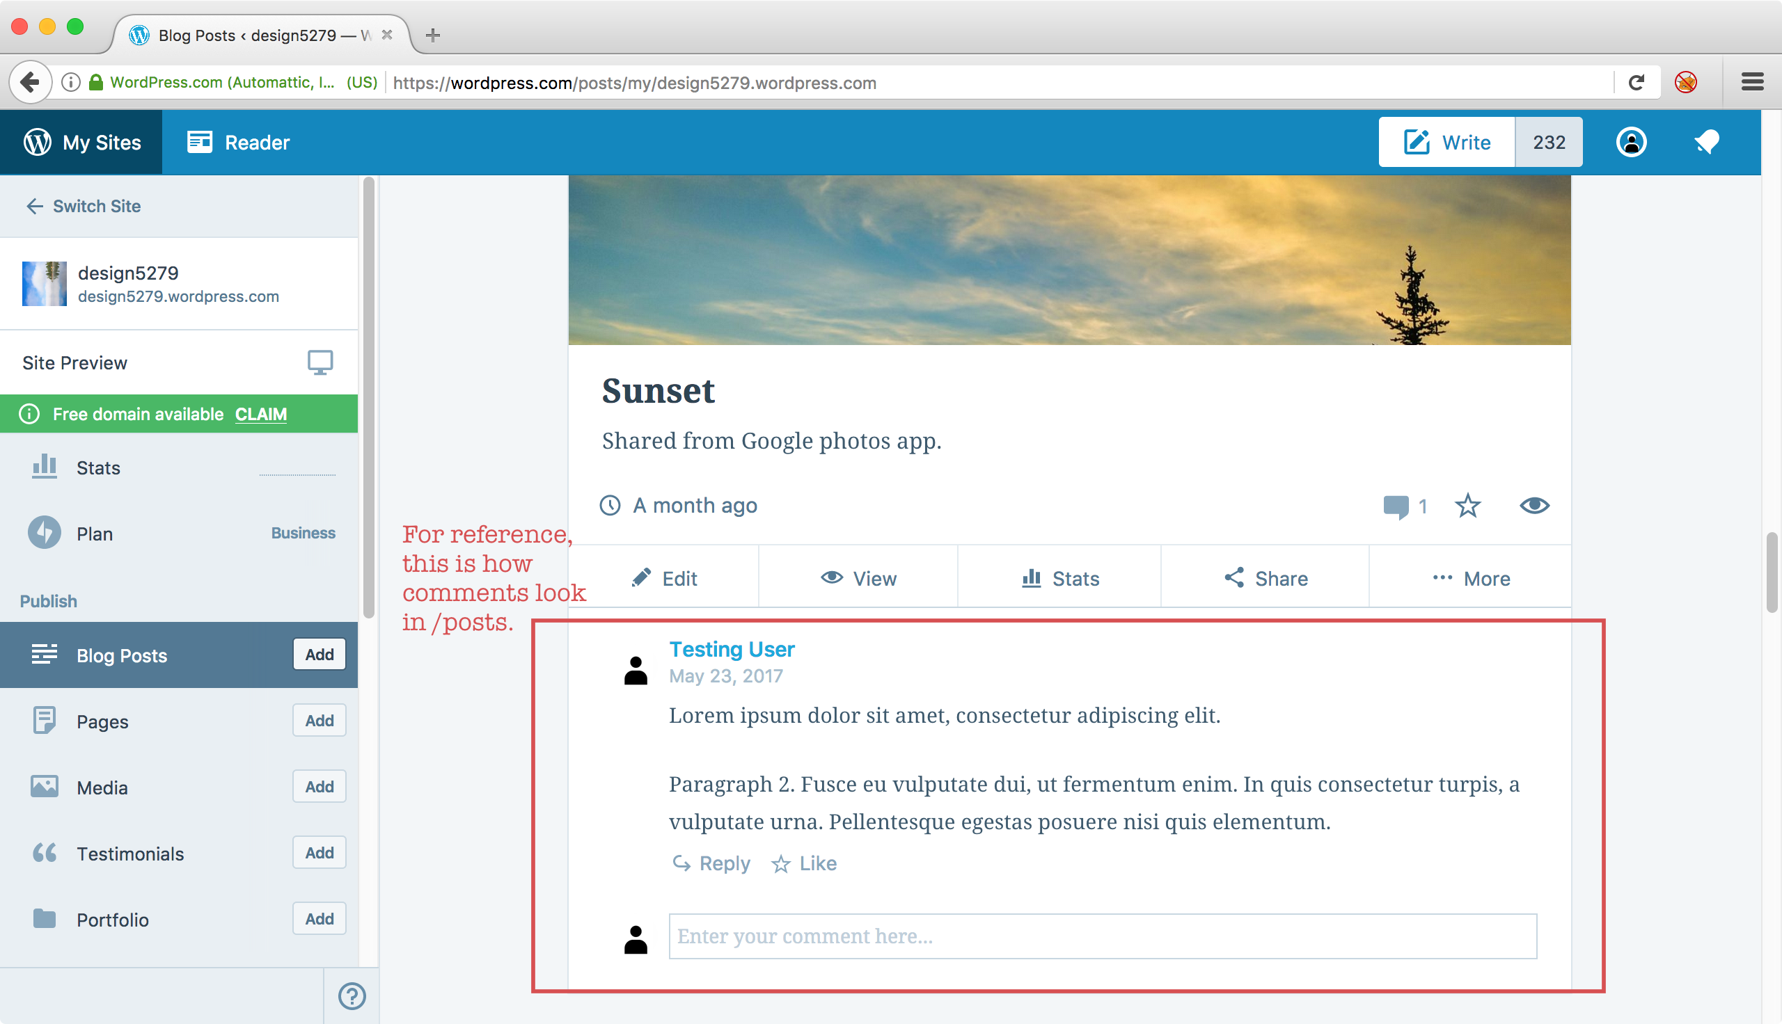1782x1024 pixels.
Task: Open the user profile avatar icon
Action: 1631,142
